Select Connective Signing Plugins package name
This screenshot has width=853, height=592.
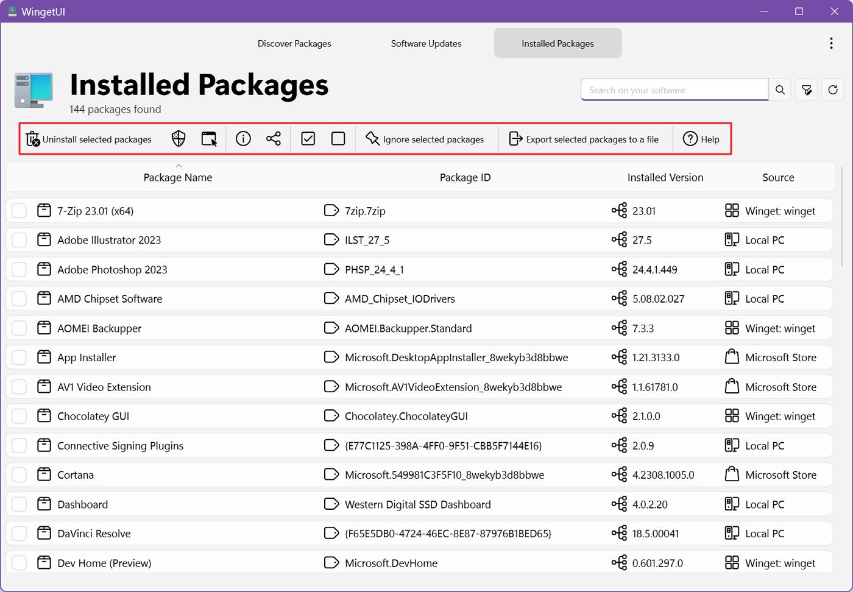(120, 446)
